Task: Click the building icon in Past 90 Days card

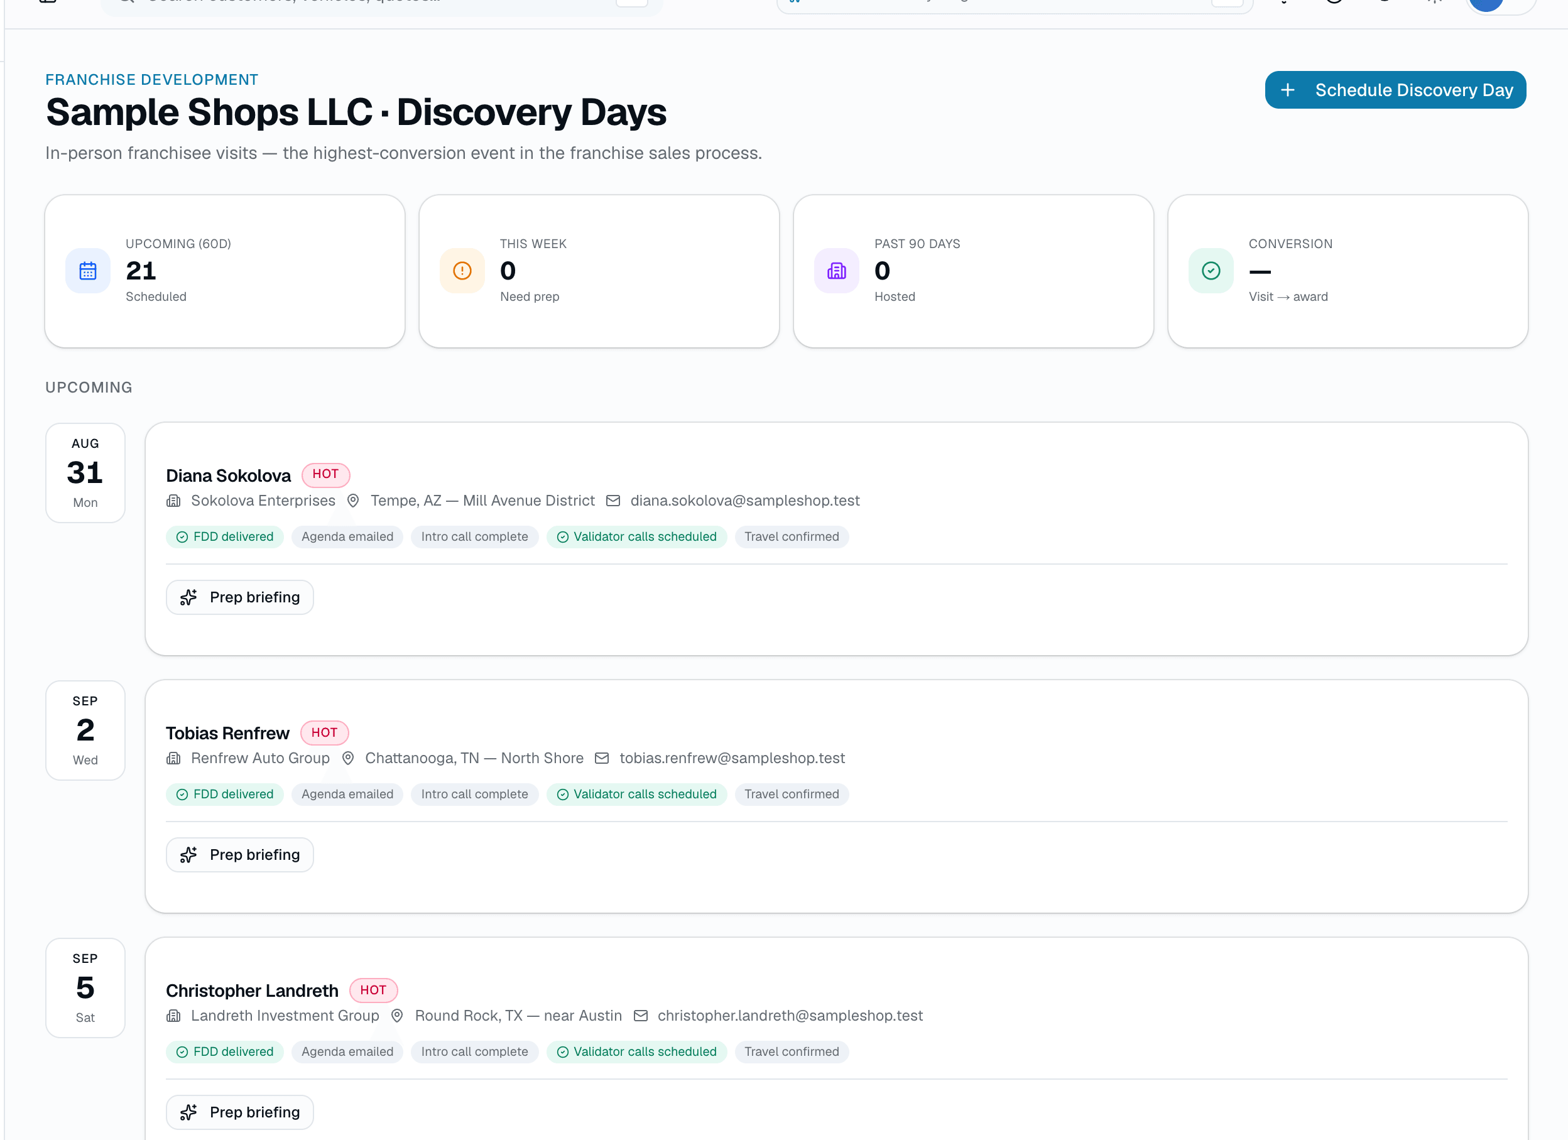Action: point(837,270)
